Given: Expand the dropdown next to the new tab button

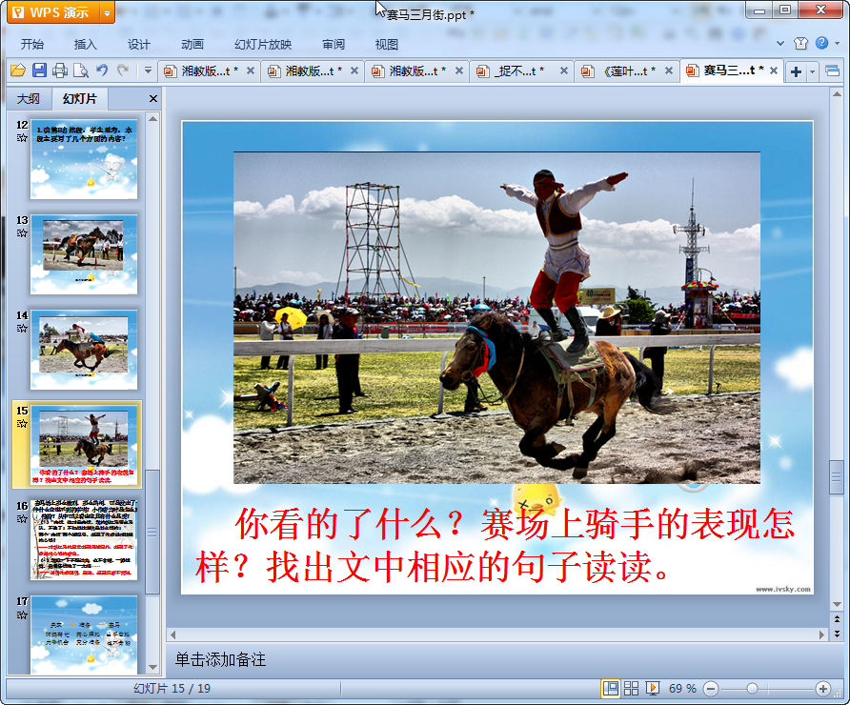Looking at the screenshot, I should coord(812,71).
